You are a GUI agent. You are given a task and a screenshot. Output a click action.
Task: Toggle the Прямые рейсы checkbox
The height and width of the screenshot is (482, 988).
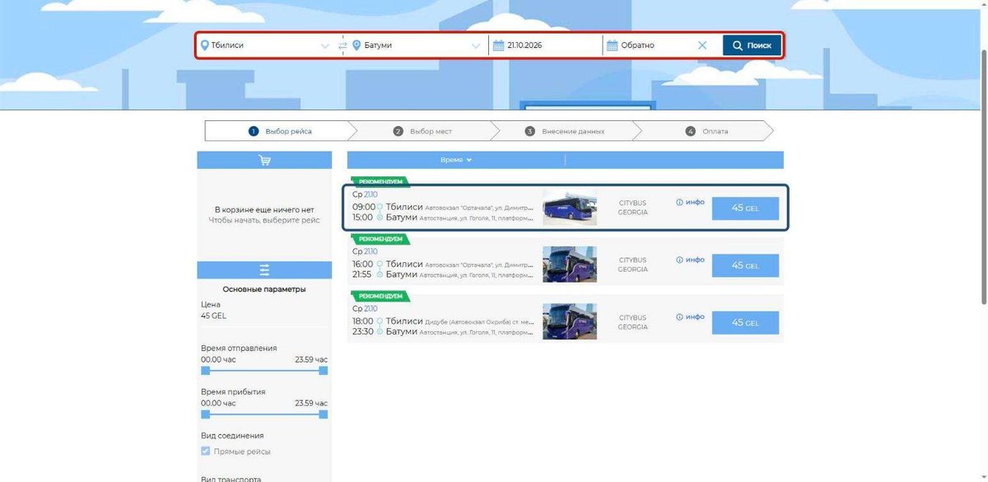[x=206, y=452]
